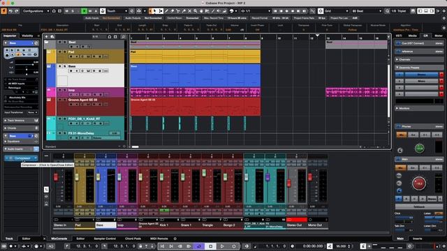Image resolution: width=447 pixels, height=251 pixels.
Task: Switch to the Media tab
Action: point(412,36)
